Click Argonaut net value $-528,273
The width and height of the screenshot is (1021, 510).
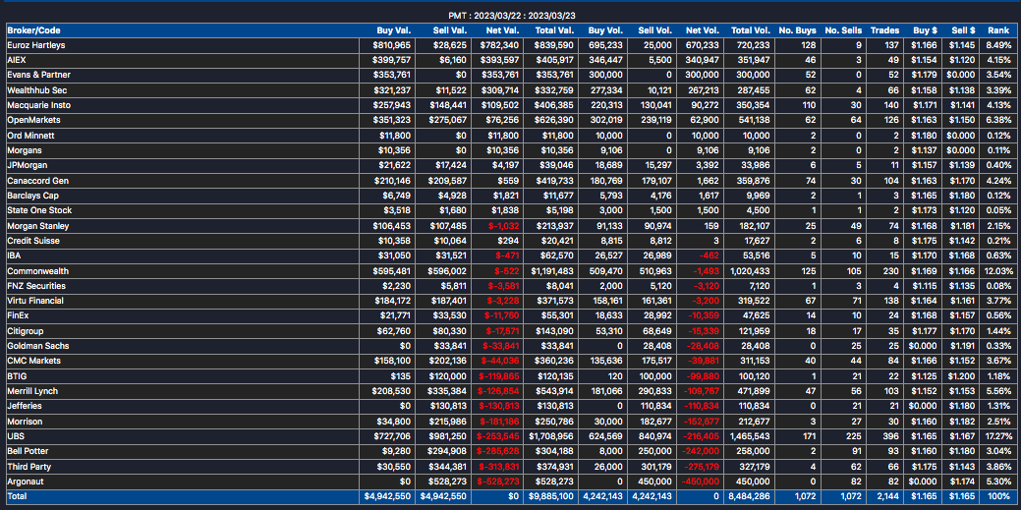click(498, 482)
